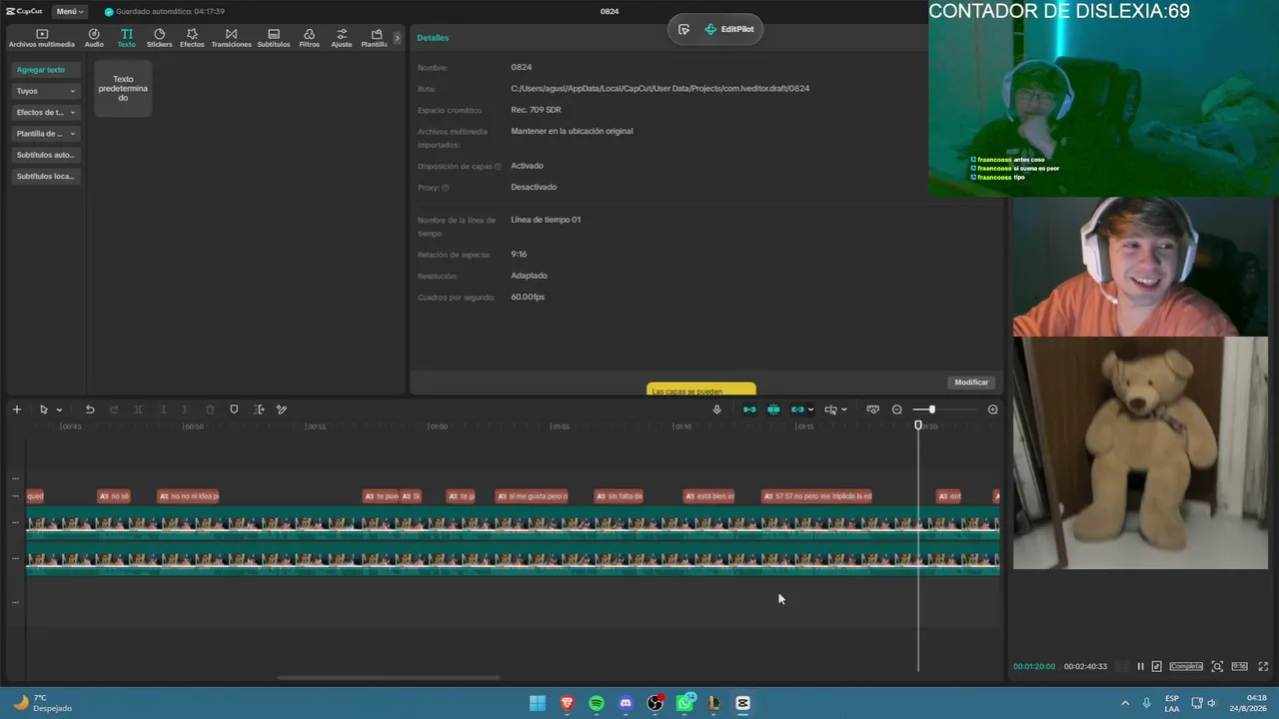Click the Texto predeterminado thumbnail
1279x719 pixels.
coord(123,88)
